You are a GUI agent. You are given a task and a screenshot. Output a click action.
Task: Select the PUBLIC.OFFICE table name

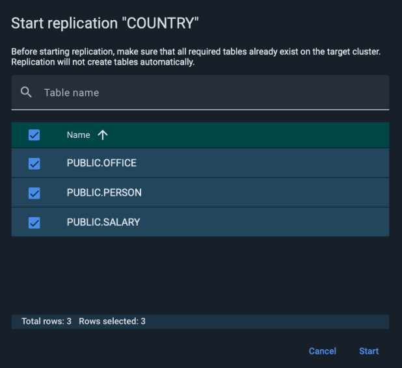coord(101,163)
